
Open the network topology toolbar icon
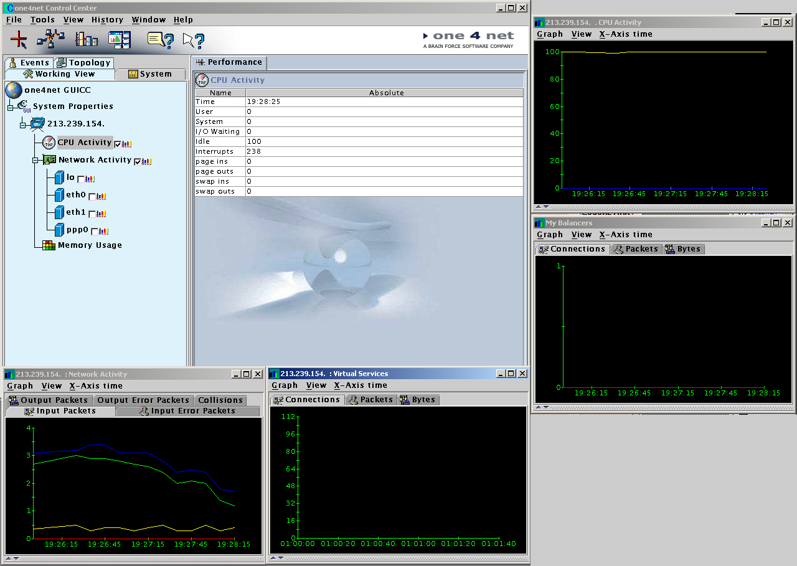pos(50,39)
